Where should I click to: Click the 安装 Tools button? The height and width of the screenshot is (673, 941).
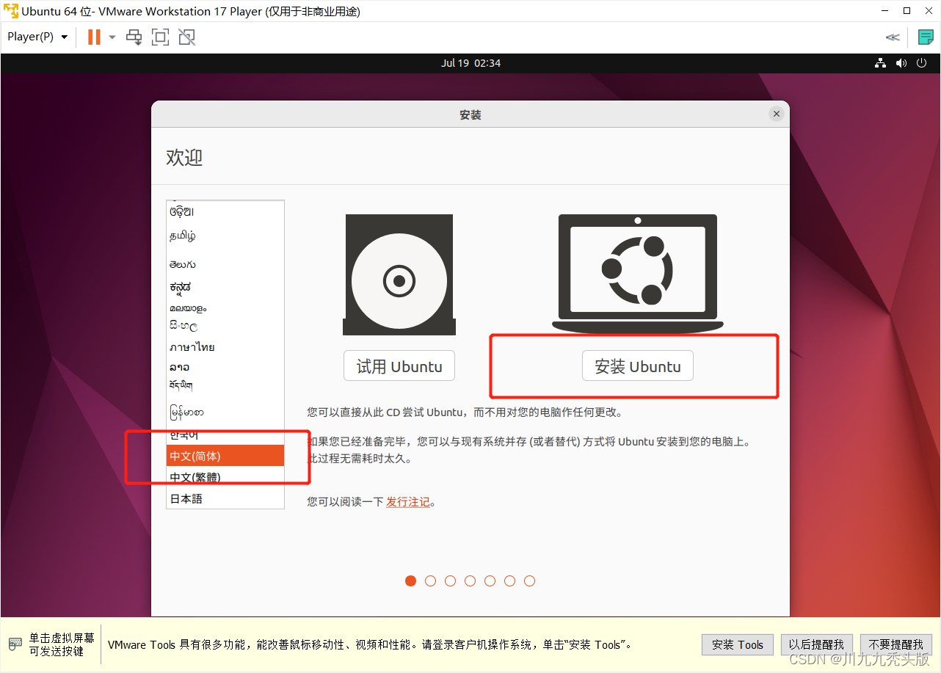click(737, 644)
